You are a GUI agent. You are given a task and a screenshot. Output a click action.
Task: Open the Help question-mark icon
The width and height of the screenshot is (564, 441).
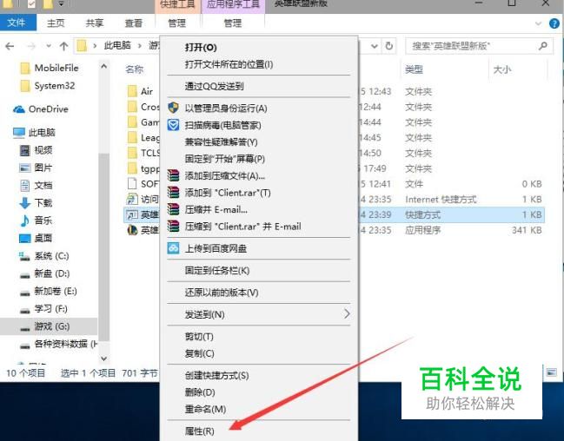(554, 23)
